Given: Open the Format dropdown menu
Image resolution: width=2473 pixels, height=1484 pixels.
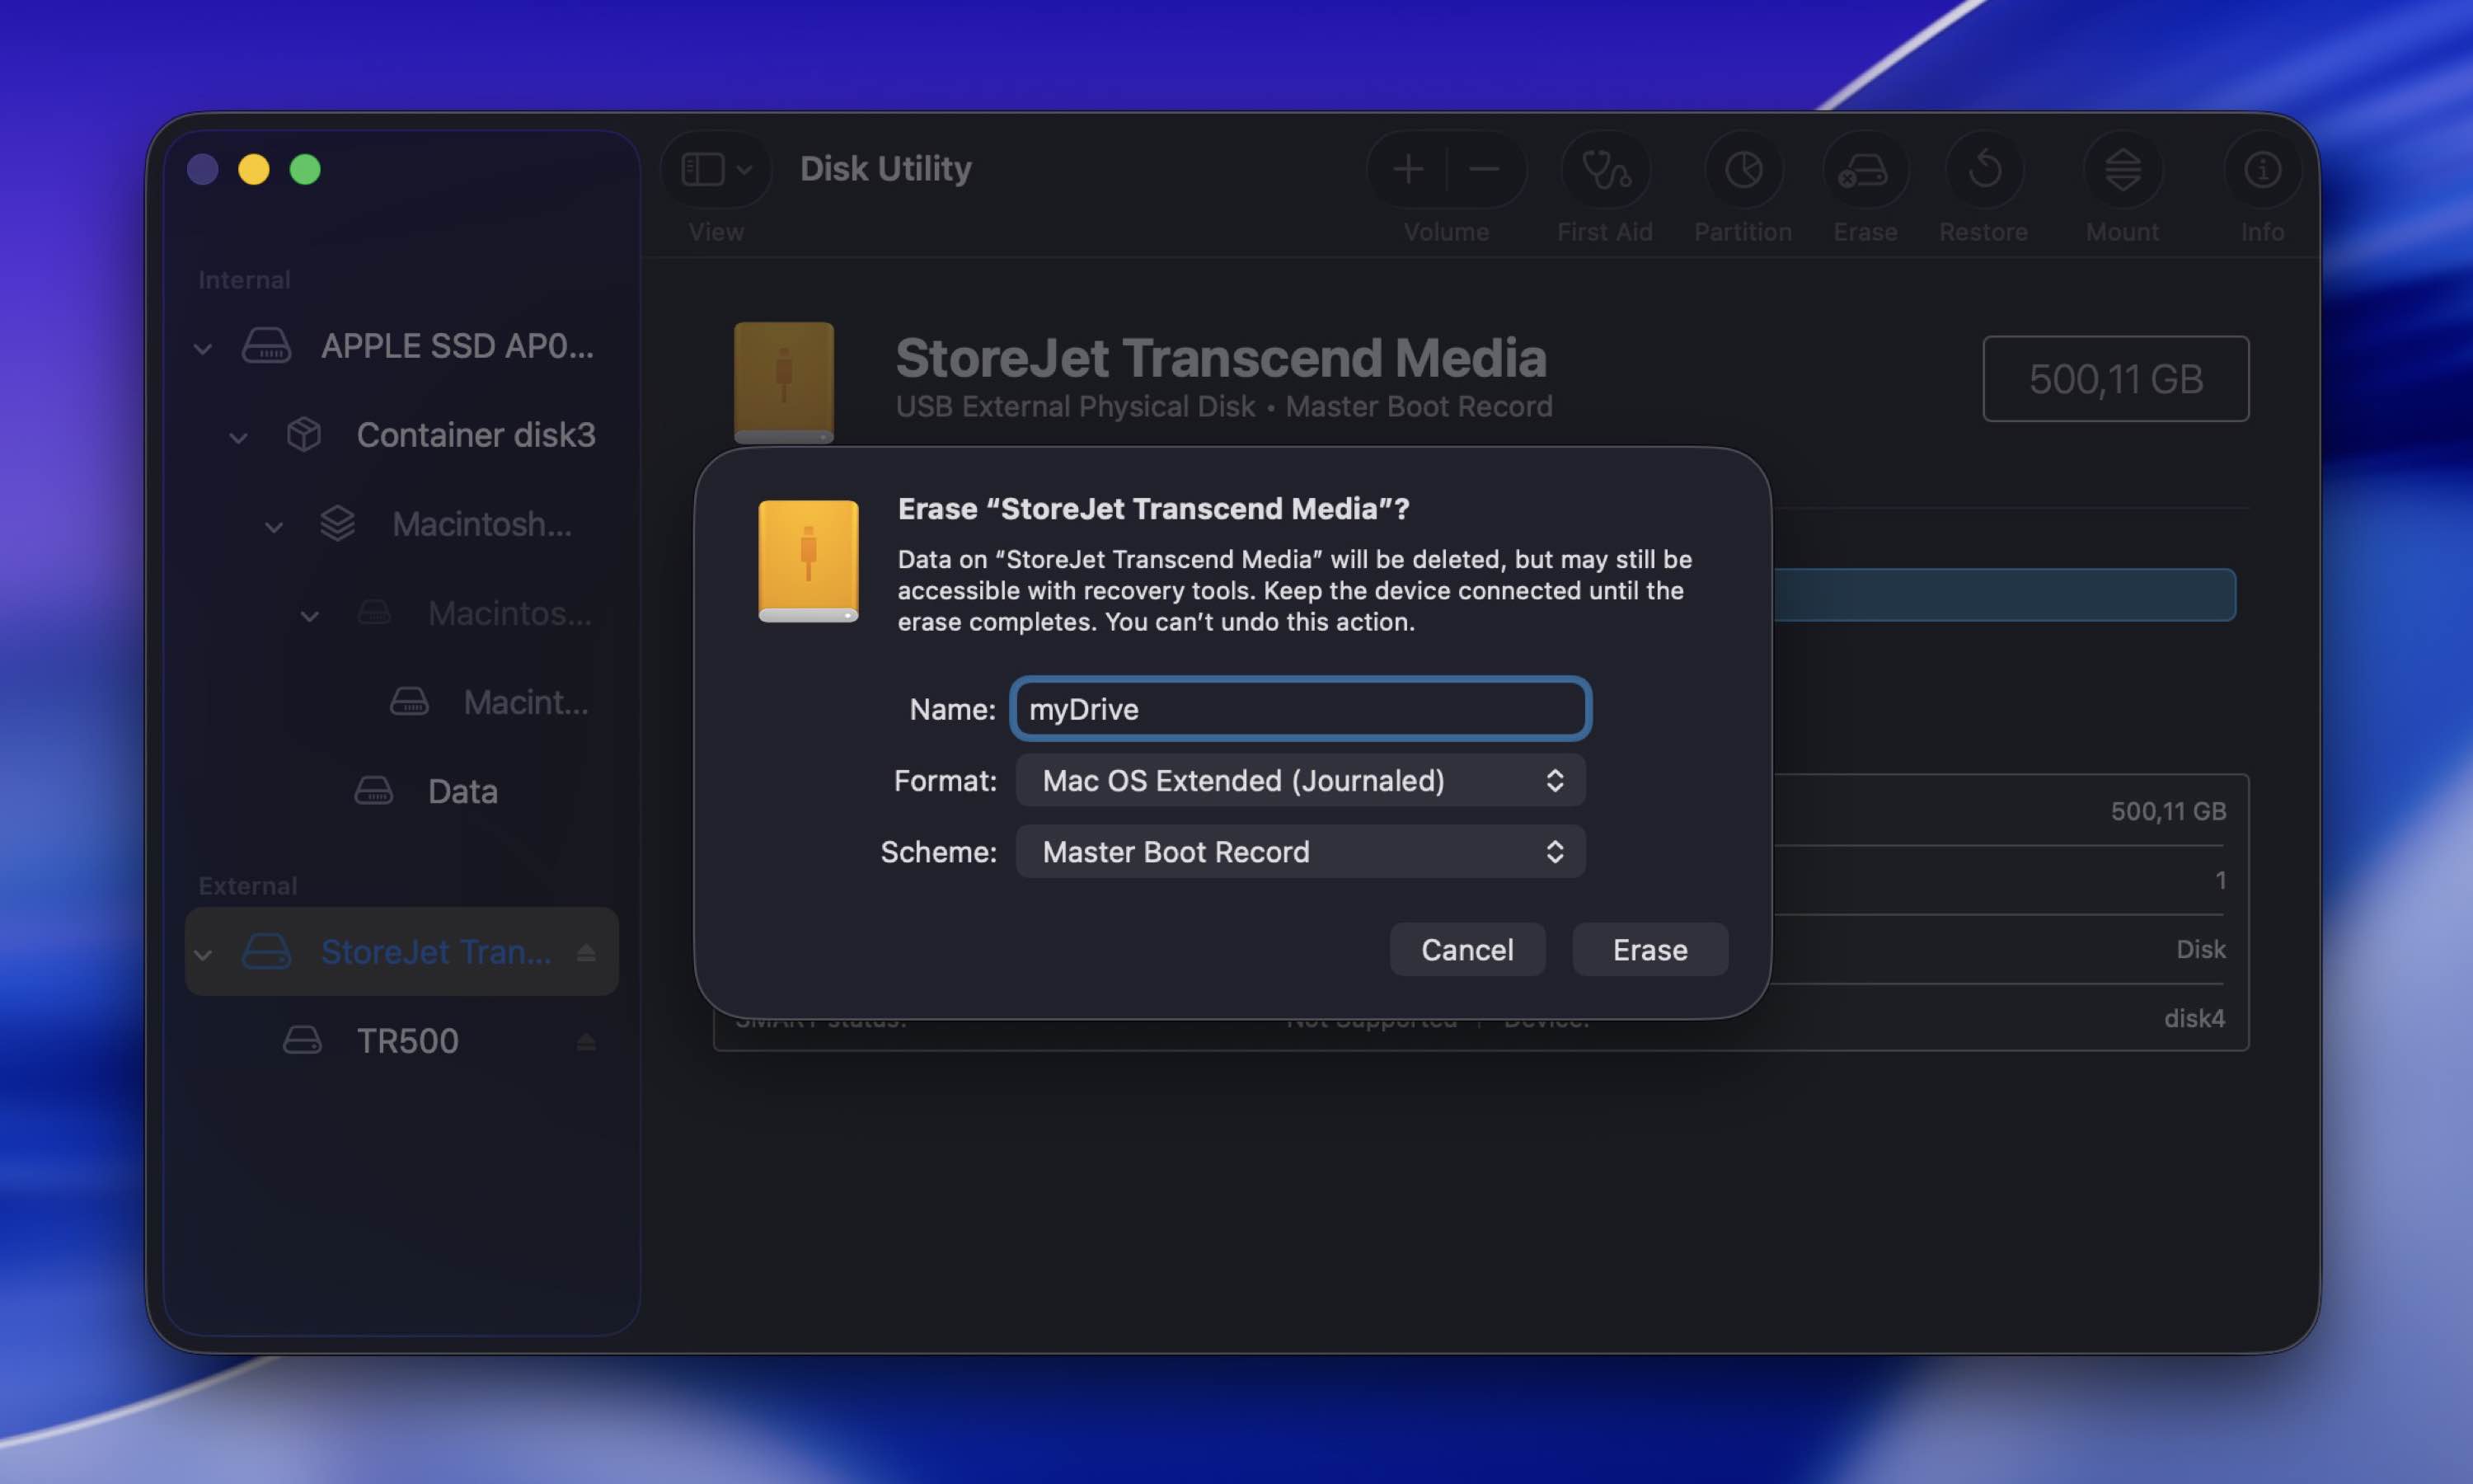Looking at the screenshot, I should [1301, 780].
